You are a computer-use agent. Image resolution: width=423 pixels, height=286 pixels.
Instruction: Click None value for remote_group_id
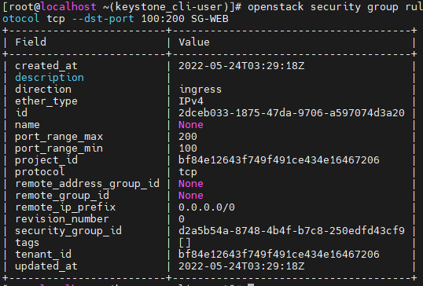click(191, 196)
